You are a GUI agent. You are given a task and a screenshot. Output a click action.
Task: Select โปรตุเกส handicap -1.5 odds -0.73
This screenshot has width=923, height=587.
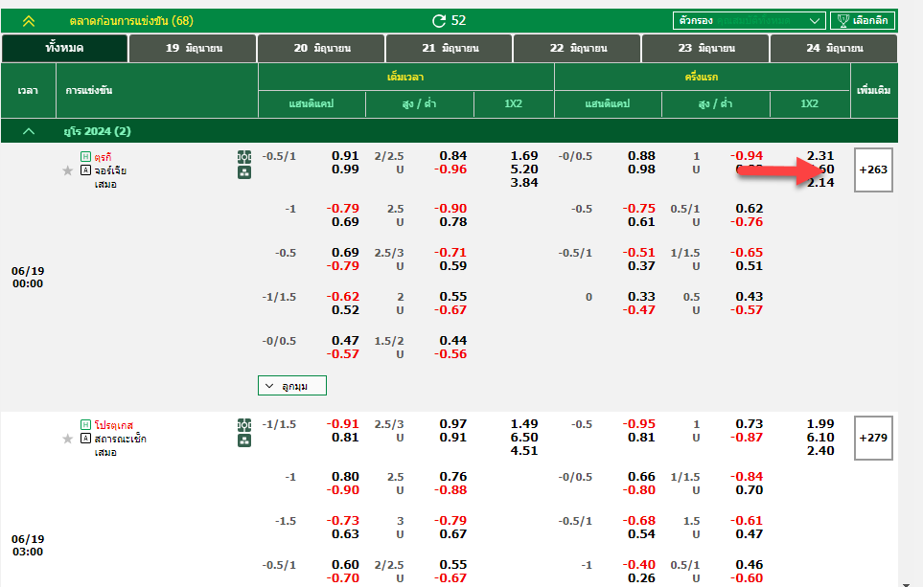pyautogui.click(x=342, y=521)
